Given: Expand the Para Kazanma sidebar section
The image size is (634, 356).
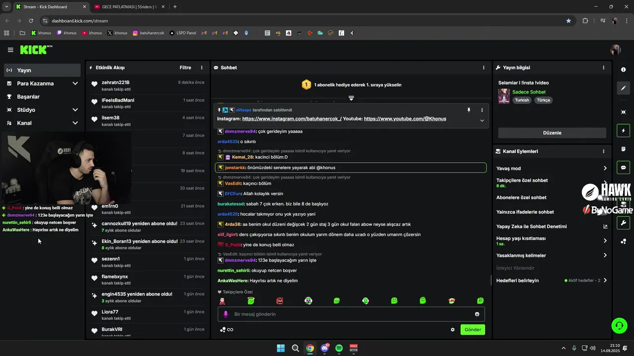Looking at the screenshot, I should (x=43, y=84).
